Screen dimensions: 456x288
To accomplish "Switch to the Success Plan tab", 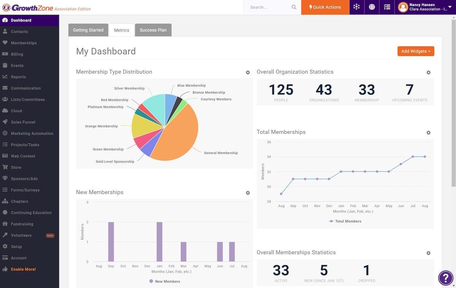I will [153, 30].
